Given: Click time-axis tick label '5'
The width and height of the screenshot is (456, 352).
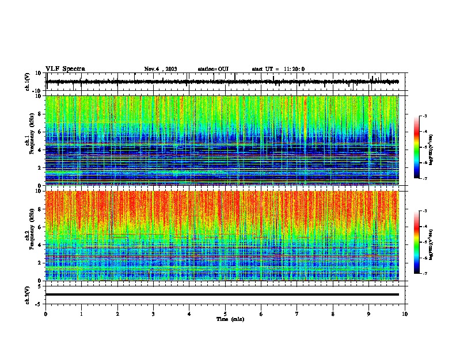Looking at the screenshot, I should 225,313.
